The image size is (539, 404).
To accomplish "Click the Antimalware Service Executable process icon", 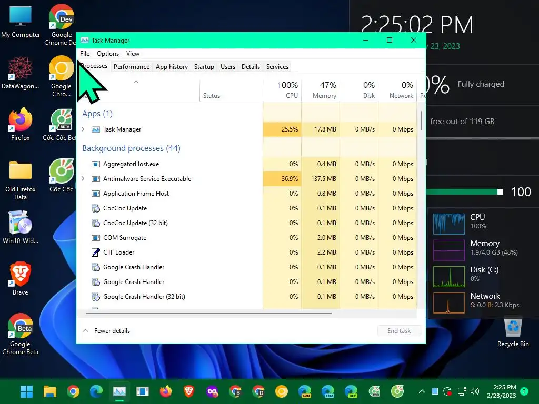I will tap(96, 179).
